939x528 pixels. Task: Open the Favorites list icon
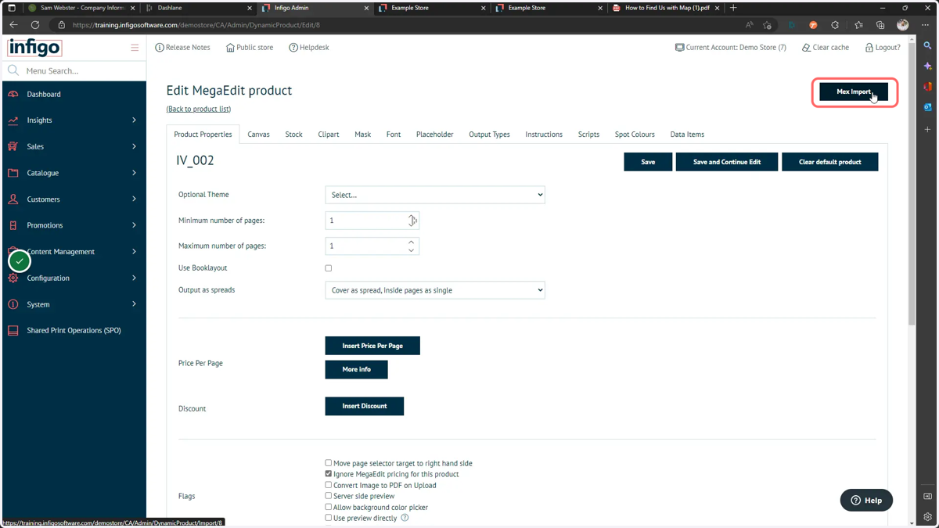858,25
